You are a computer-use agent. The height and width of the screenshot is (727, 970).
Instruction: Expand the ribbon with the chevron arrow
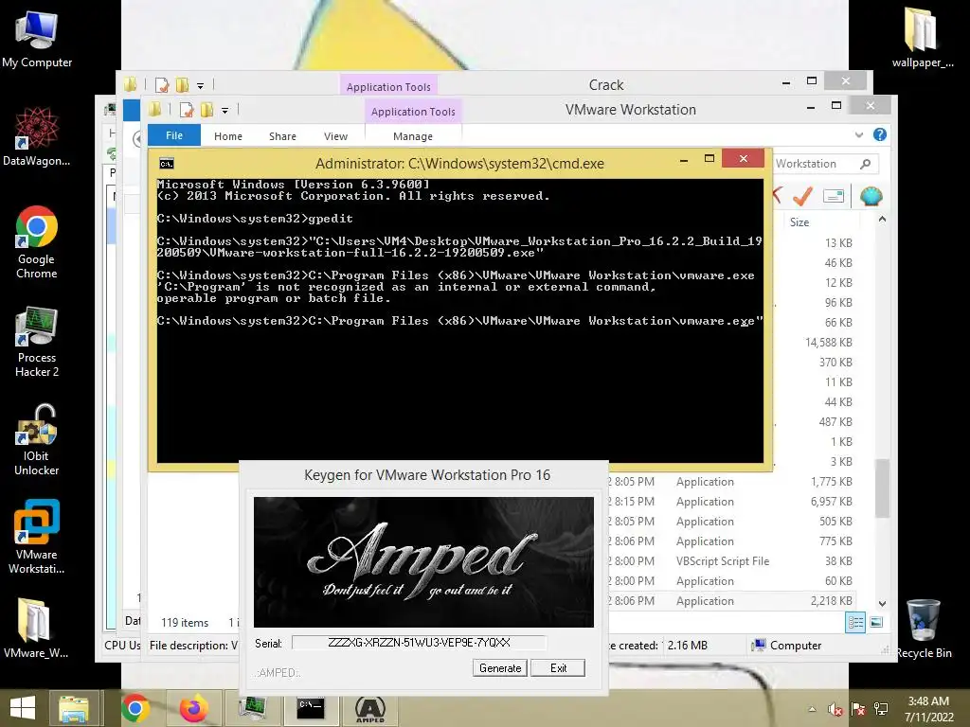point(858,134)
